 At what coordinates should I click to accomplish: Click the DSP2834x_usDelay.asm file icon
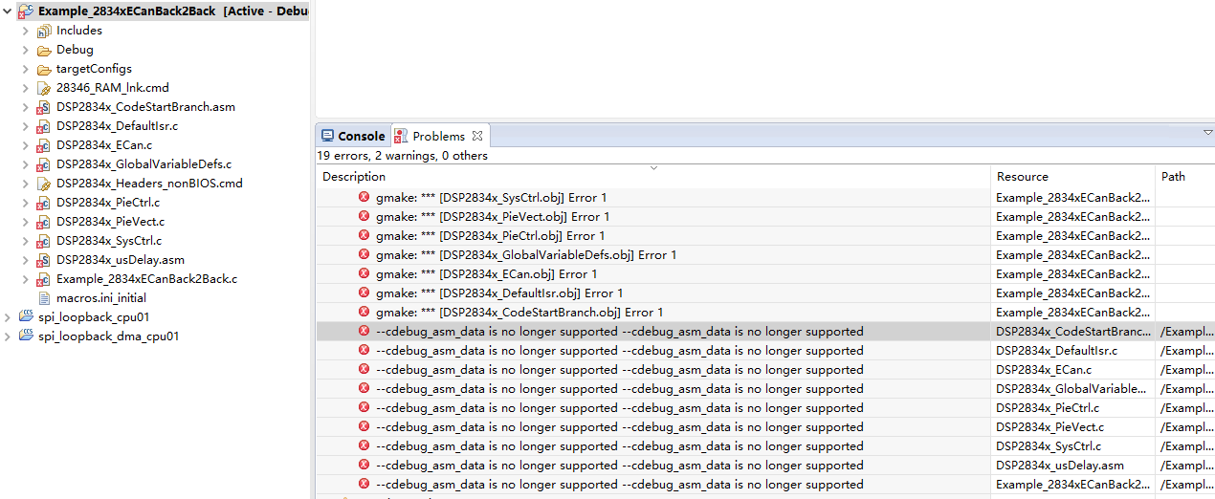click(43, 260)
